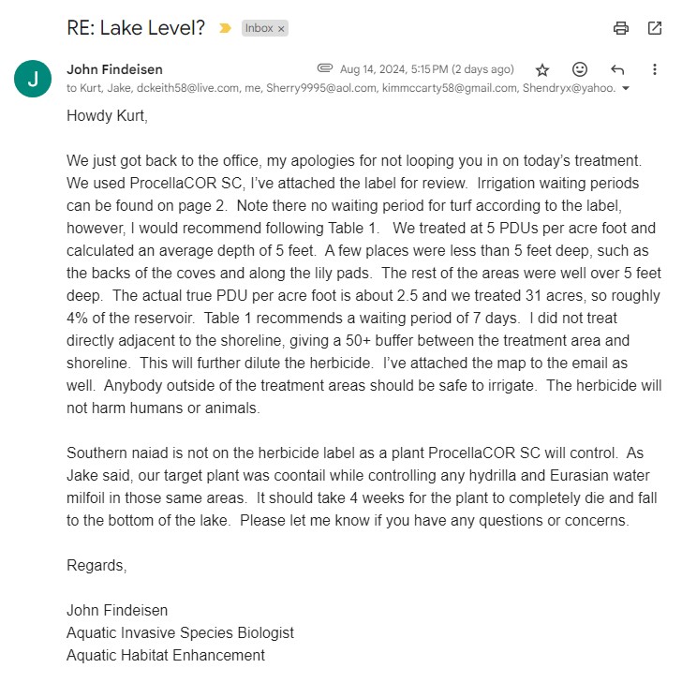Click the Inbox label chip
The width and height of the screenshot is (682, 683).
point(259,29)
